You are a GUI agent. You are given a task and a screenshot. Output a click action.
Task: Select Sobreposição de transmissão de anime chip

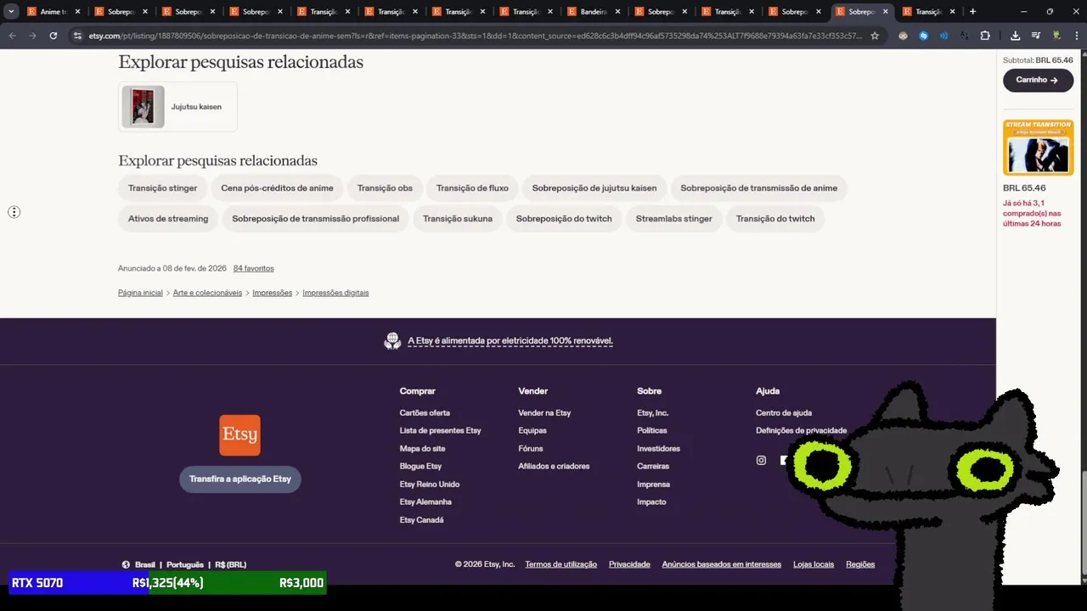pyautogui.click(x=758, y=188)
